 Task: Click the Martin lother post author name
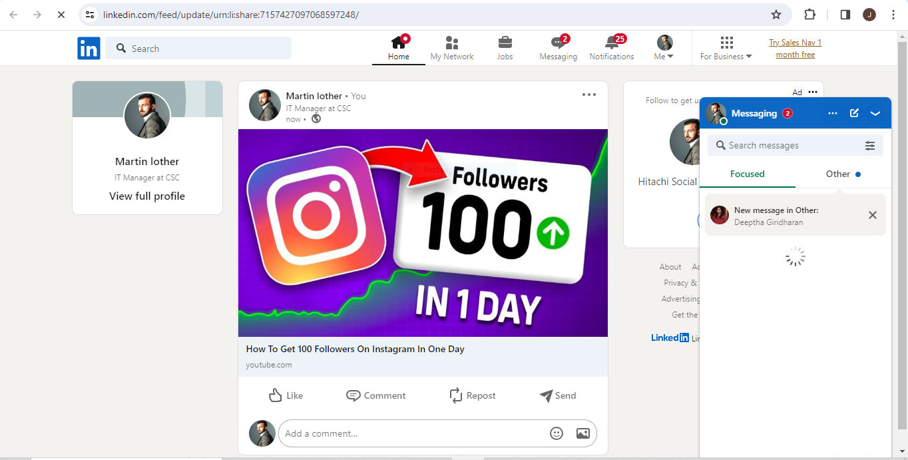(x=314, y=96)
